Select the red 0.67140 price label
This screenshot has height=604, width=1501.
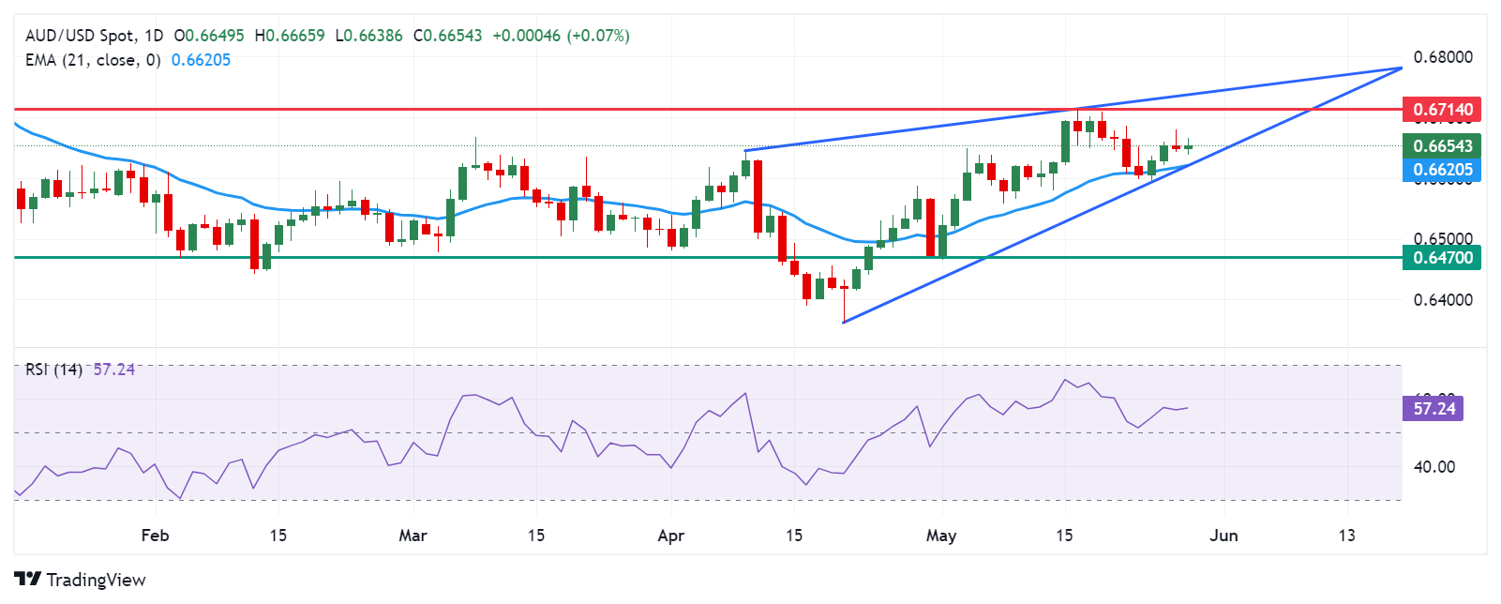[1442, 110]
